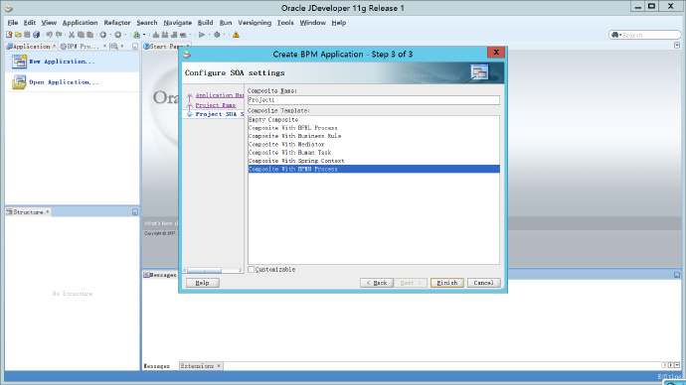The height and width of the screenshot is (385, 686).
Task: Minimize the Structure panel via its corner icon
Action: point(135,211)
